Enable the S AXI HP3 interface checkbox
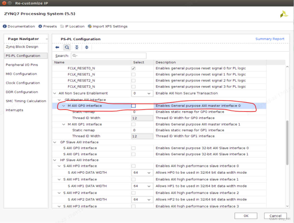This screenshot has width=294, height=223. 133,206
